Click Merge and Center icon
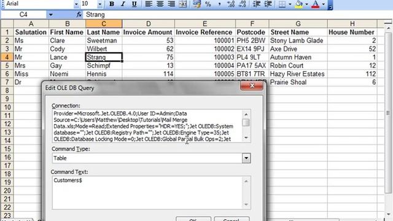This screenshot has height=221, width=393. [x=183, y=4]
